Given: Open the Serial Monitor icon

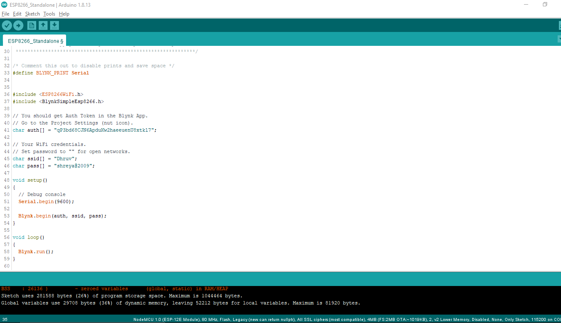Looking at the screenshot, I should tap(559, 26).
